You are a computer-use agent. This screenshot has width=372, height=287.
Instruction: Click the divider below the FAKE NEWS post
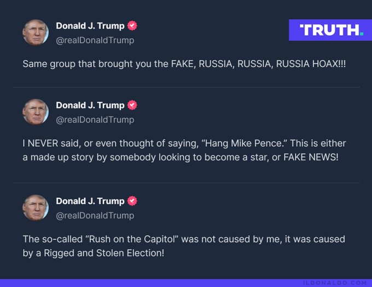tap(186, 183)
